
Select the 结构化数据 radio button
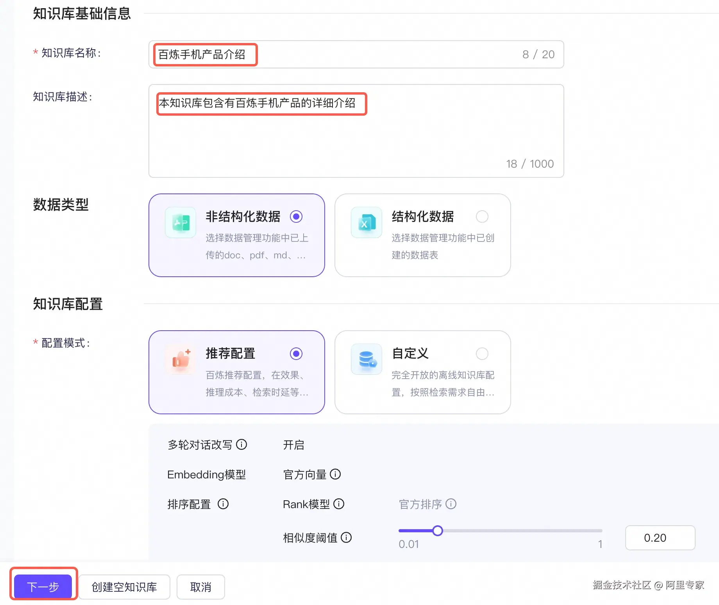pos(482,217)
